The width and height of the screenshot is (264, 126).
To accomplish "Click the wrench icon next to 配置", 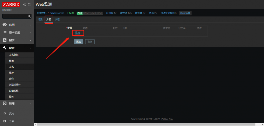I will coord(5,48).
